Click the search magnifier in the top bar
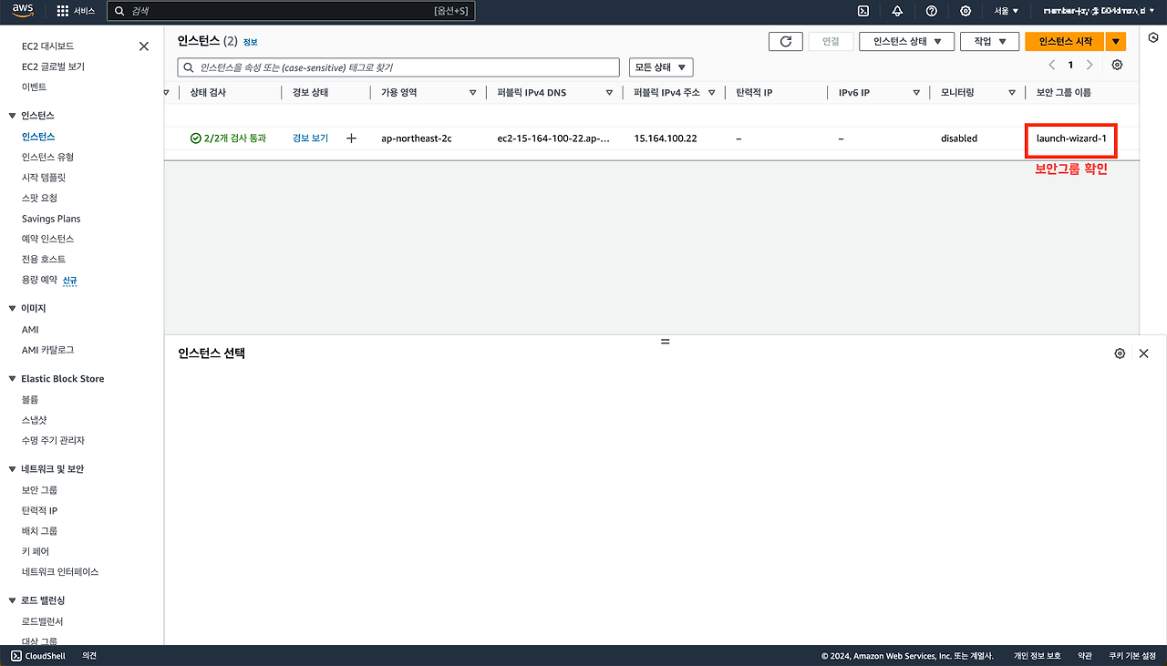 click(x=120, y=10)
